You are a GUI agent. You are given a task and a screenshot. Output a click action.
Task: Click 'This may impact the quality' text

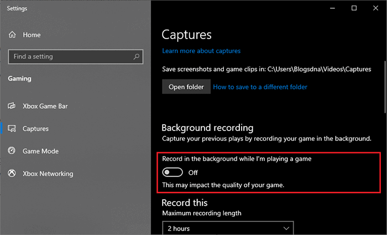(223, 185)
